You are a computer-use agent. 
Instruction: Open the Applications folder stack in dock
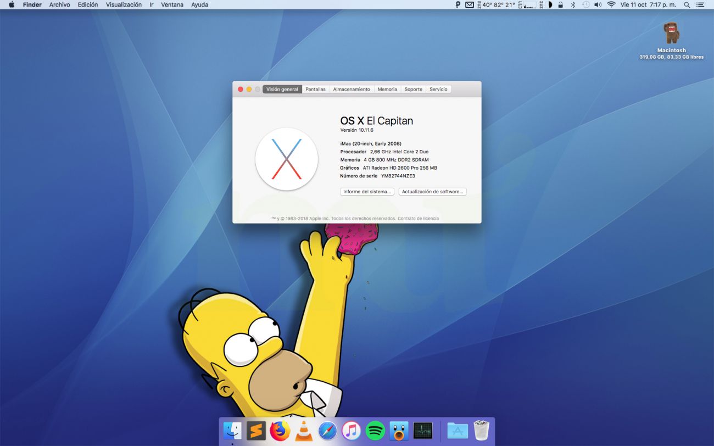pyautogui.click(x=457, y=431)
